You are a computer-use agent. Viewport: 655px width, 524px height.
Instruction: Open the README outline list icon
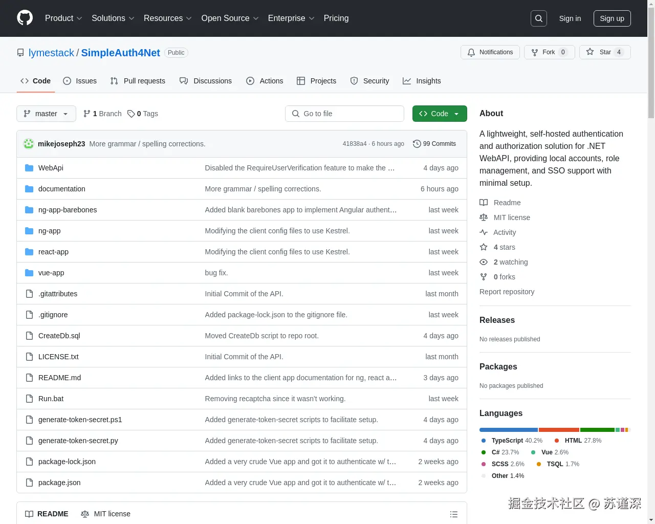454,514
